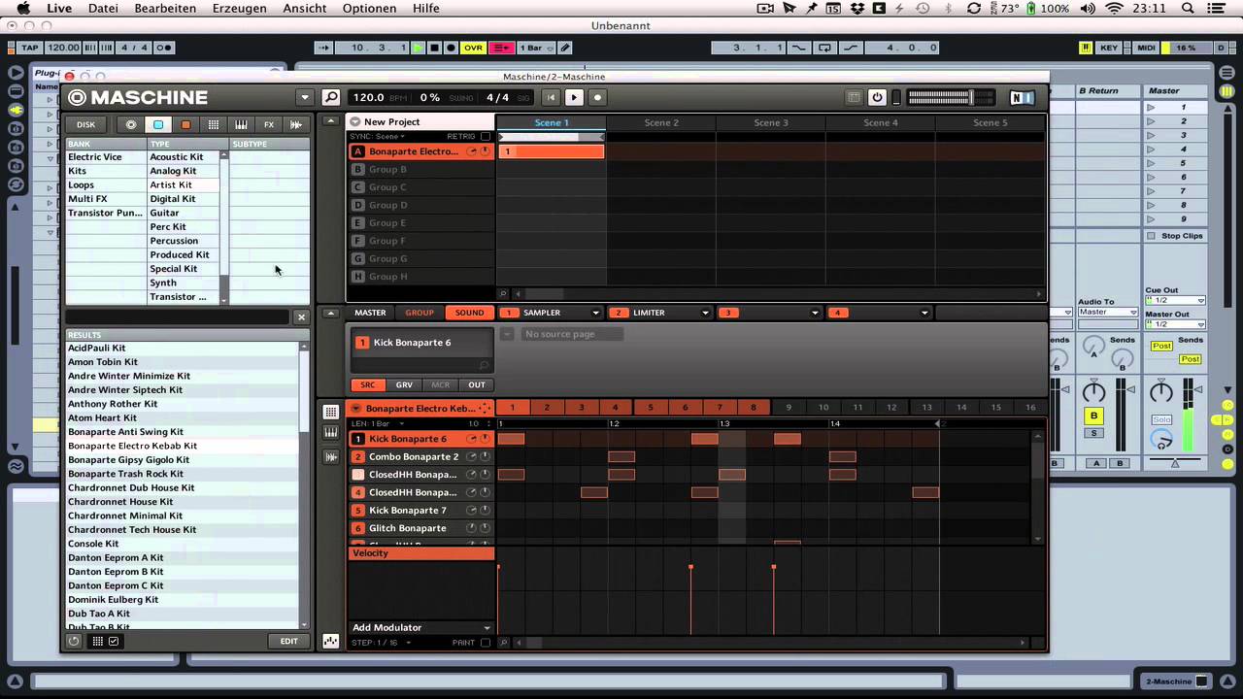Viewport: 1243px width, 699px height.
Task: Show the pattern editor step grid view
Action: pos(331,412)
